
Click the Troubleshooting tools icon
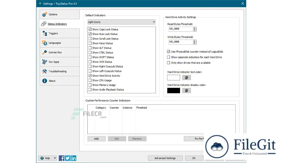tap(45, 71)
